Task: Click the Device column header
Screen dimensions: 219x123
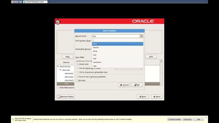Action: (x=66, y=62)
